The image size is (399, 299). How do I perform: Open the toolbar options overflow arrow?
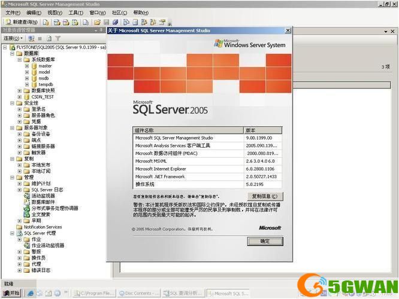pos(170,23)
